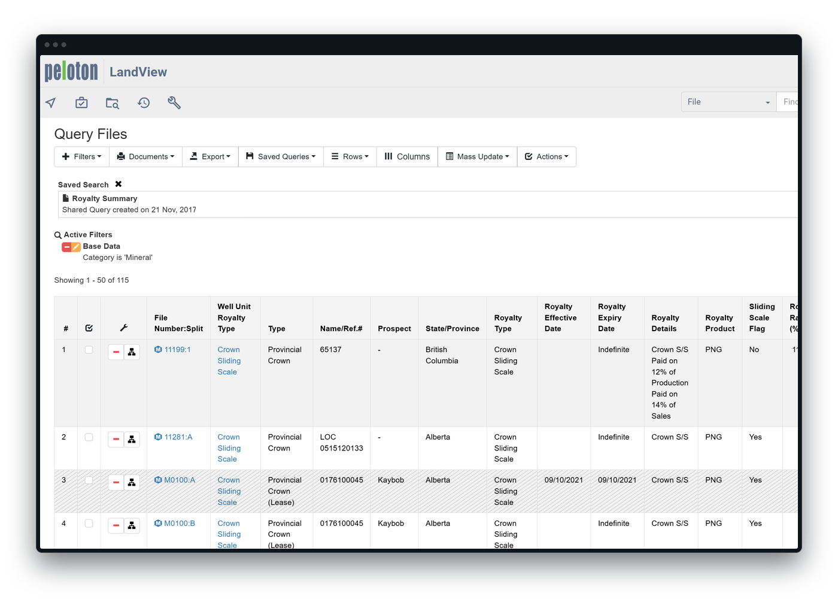Open the Actions menu

(x=547, y=157)
